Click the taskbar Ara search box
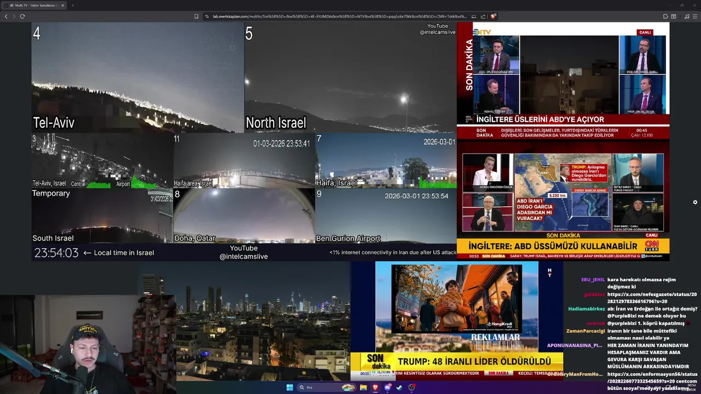The width and height of the screenshot is (701, 394). tap(326, 387)
